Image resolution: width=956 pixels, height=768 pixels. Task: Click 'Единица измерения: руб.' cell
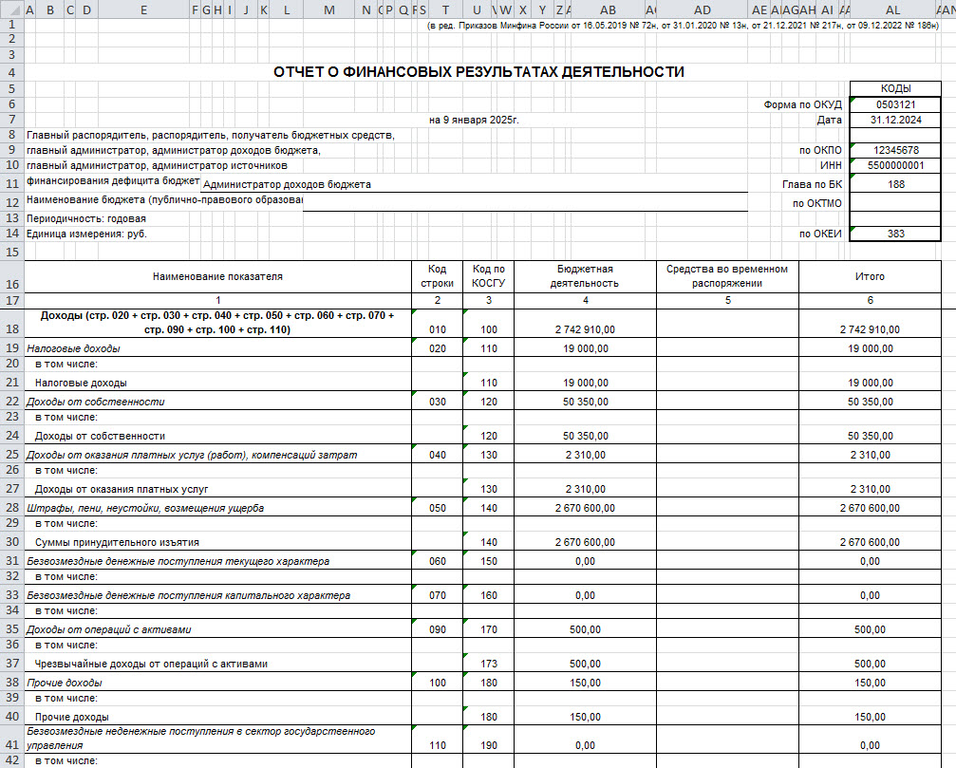coord(86,234)
